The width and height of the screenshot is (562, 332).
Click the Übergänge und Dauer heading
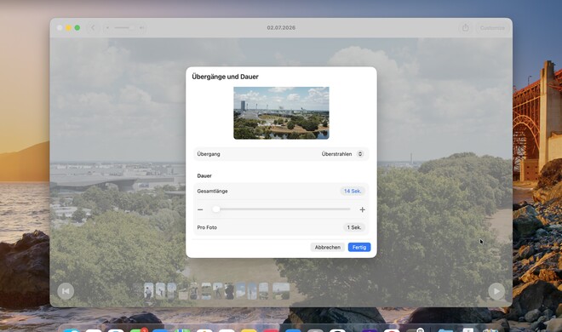(x=225, y=77)
